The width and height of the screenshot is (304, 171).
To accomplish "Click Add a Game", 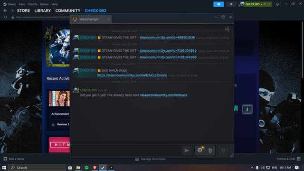I will point(14,159).
